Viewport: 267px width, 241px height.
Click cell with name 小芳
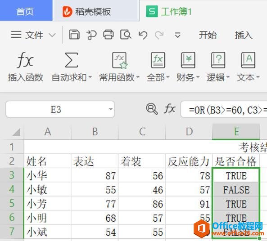(x=48, y=203)
